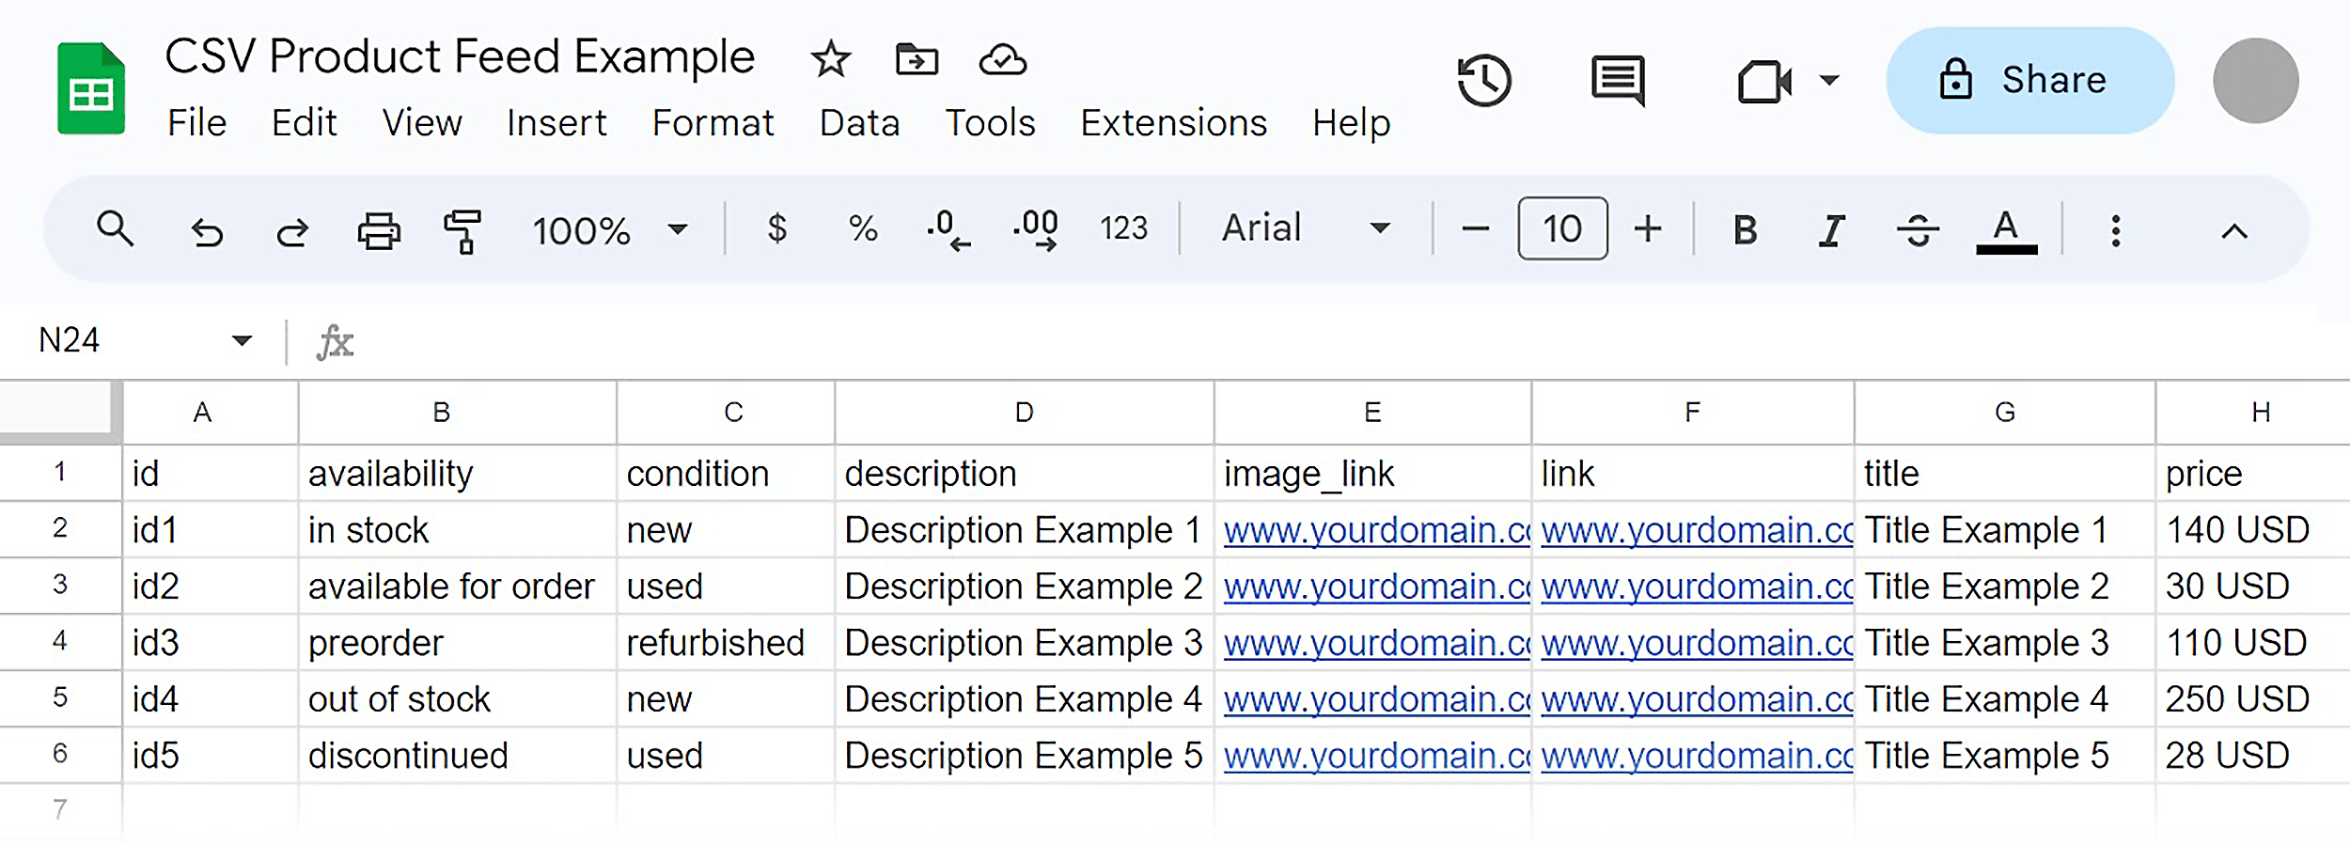The height and width of the screenshot is (845, 2350).
Task: Toggle italic formatting
Action: tap(1830, 228)
